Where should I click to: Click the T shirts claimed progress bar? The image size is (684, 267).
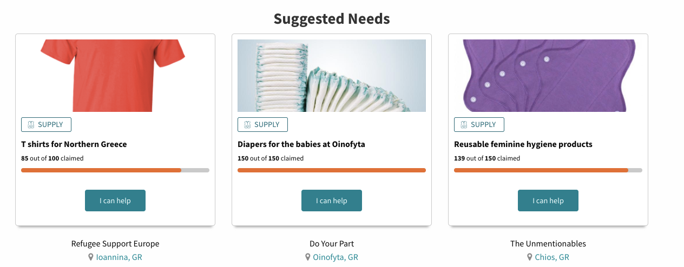click(x=115, y=170)
